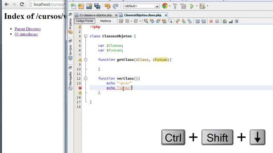Click Previous Bookmark icon
Screen dimensions: 273x153
coord(177,21)
